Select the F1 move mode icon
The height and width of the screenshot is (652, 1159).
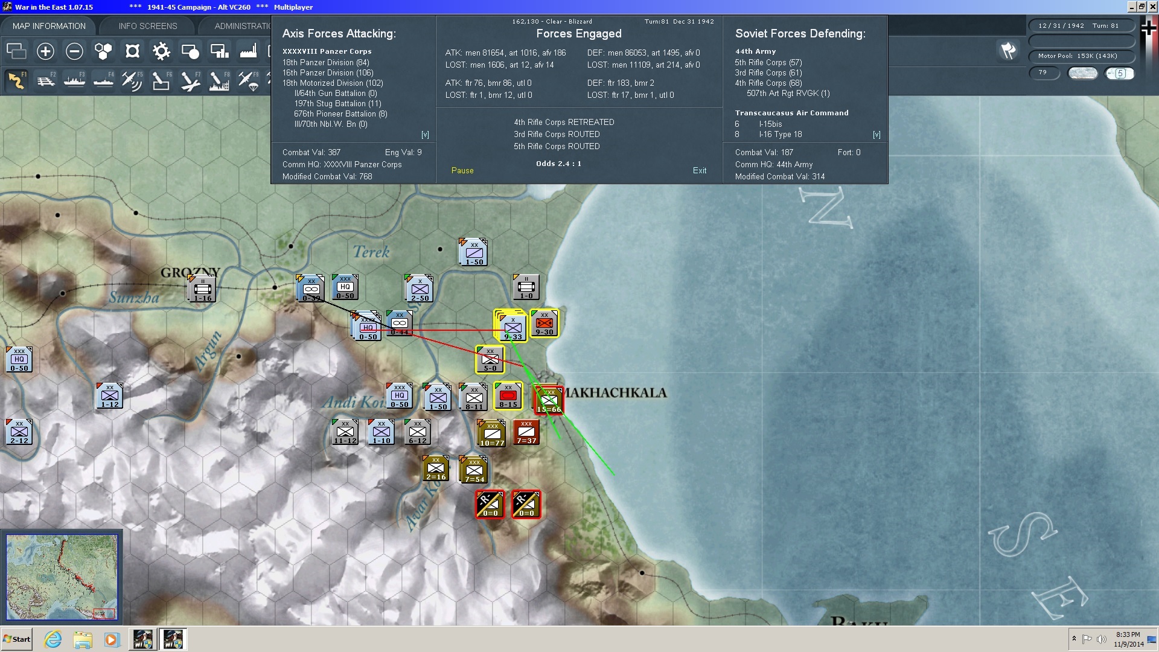(16, 81)
